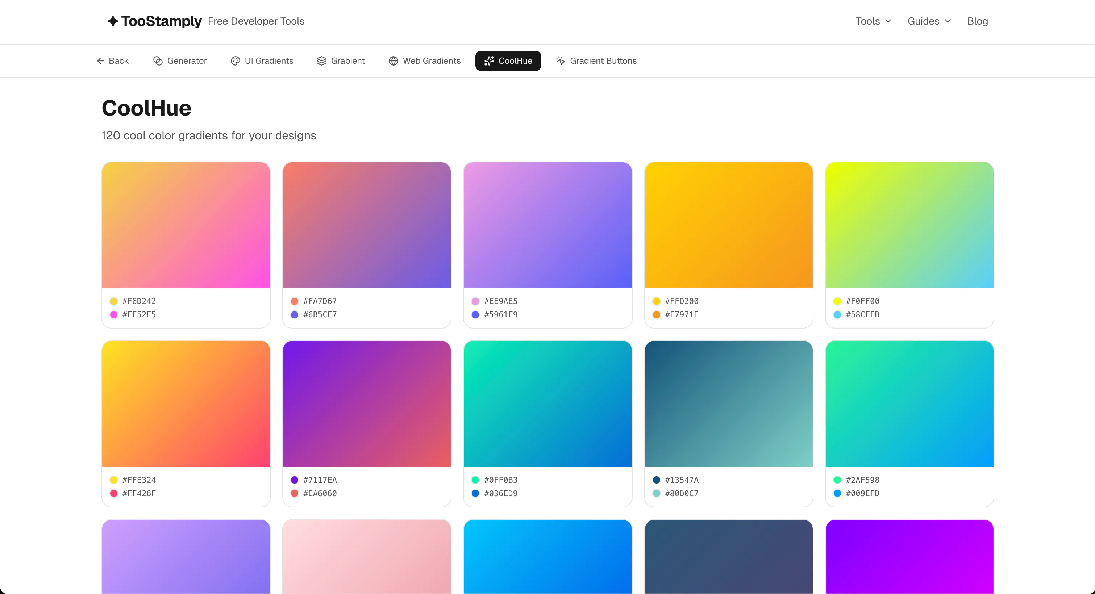This screenshot has width=1095, height=594.
Task: Click the UI Gradients palette icon
Action: tap(236, 61)
